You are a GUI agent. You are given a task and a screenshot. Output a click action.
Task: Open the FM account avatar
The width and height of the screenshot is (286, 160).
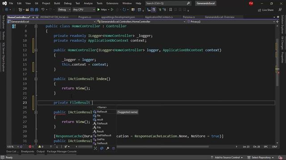click(x=251, y=3)
